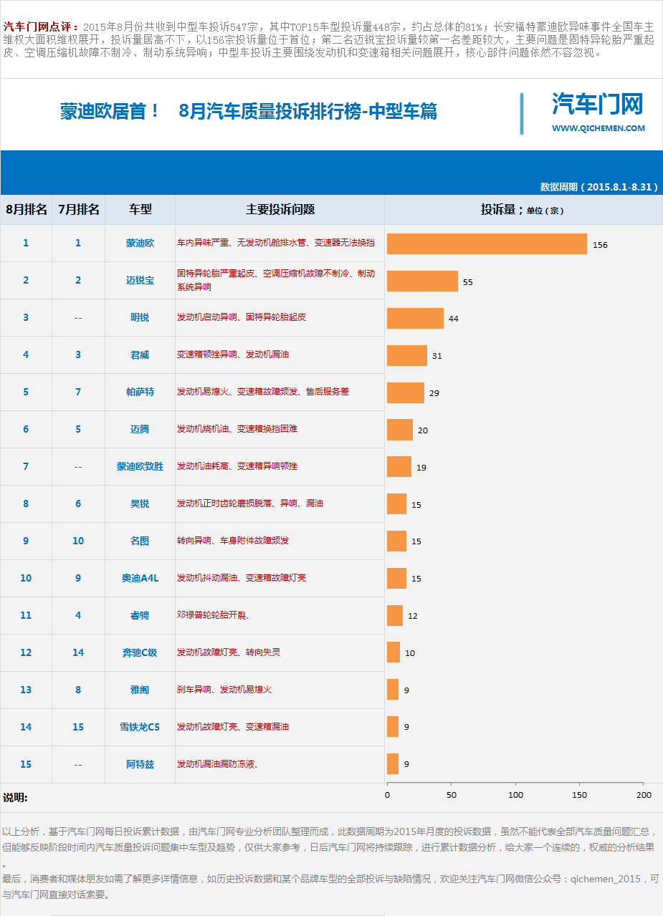Click the complaint text 转向异响、车身附件故障频发
The width and height of the screenshot is (663, 916).
click(x=233, y=541)
